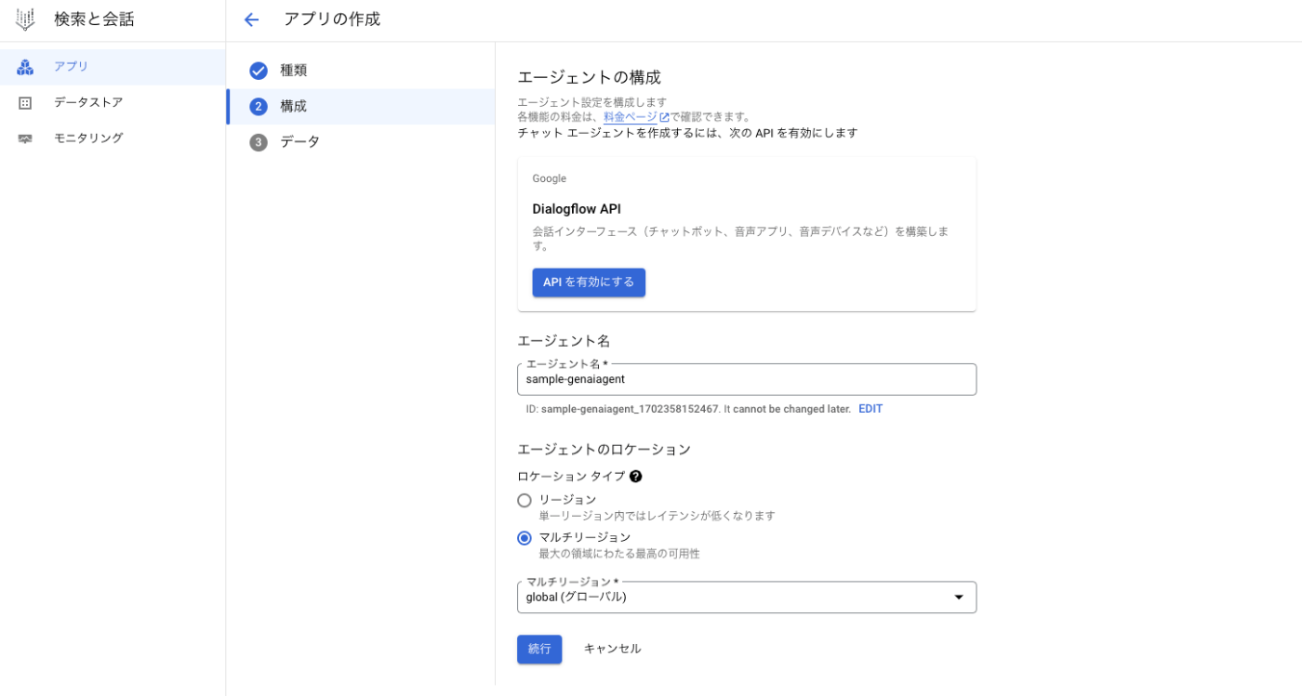
Task: Go back using the arrow icon
Action: (x=250, y=20)
